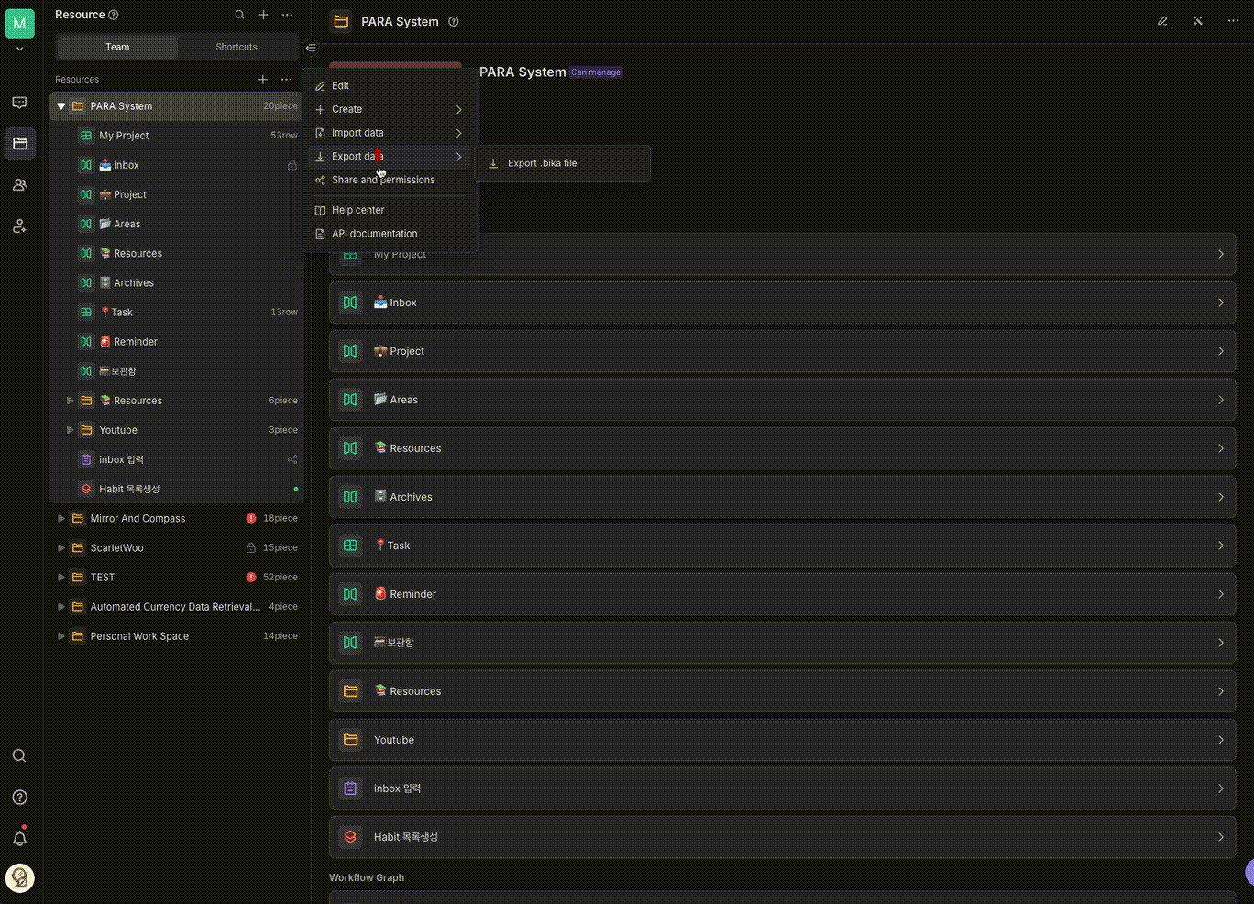Expand the Youtube folder in tree

click(x=71, y=430)
